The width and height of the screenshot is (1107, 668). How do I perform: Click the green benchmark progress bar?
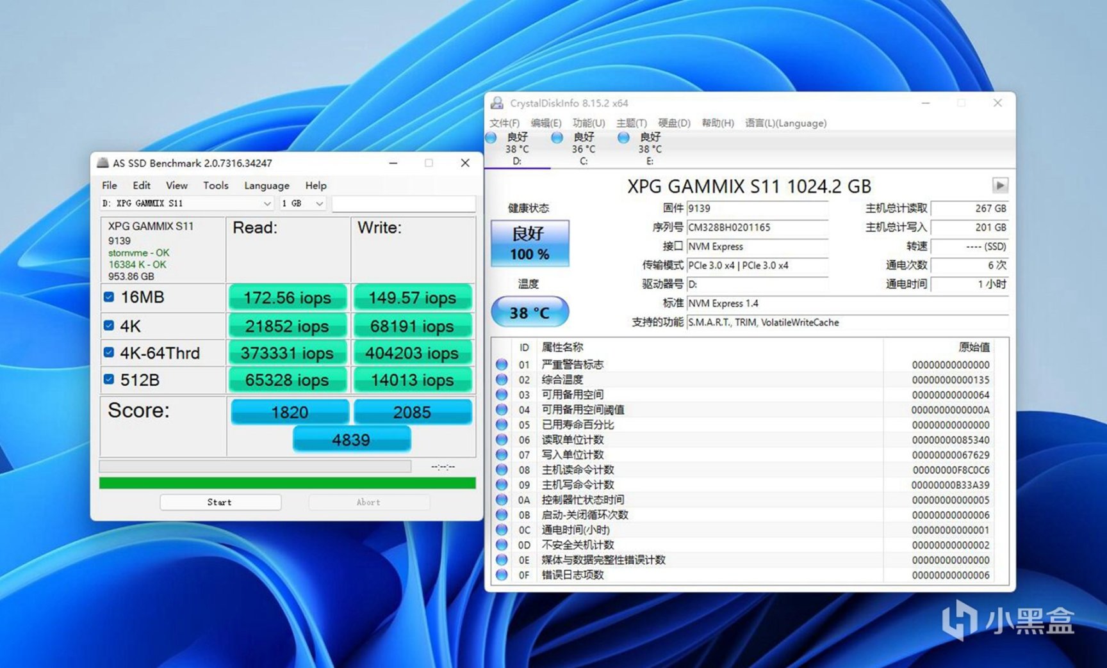click(287, 483)
